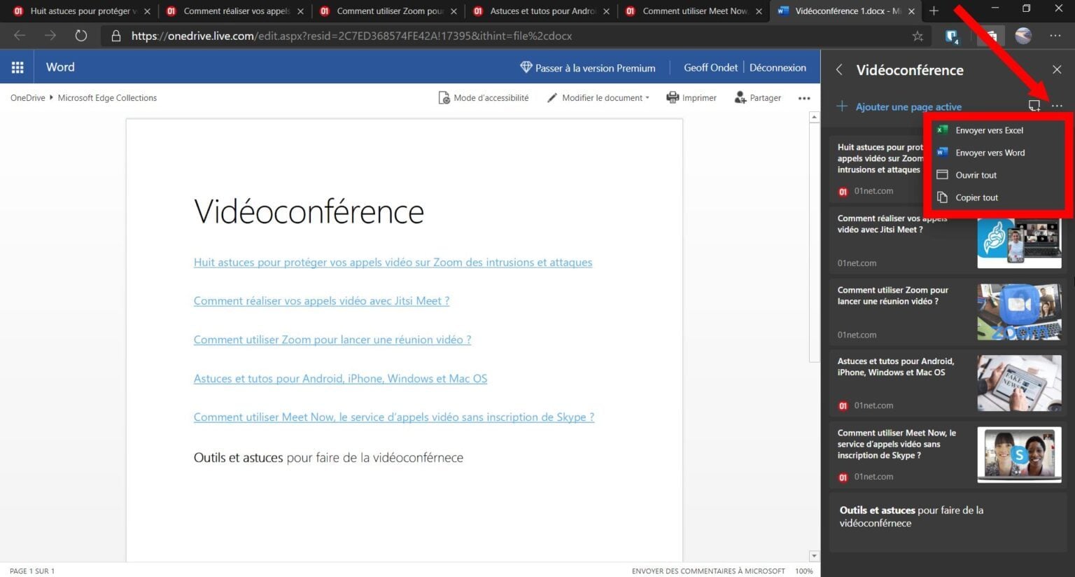
Task: Click the Jitsi Meet collection card thumbnail
Action: coord(1019,242)
